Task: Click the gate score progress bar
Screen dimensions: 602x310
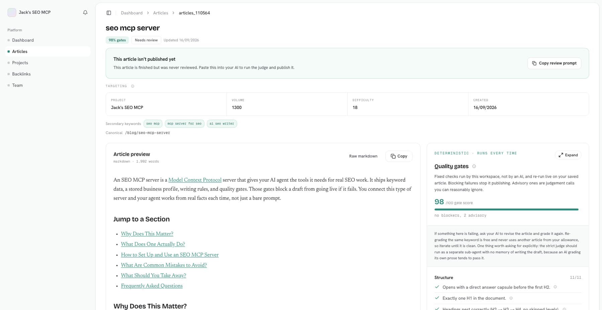Action: coord(506,209)
